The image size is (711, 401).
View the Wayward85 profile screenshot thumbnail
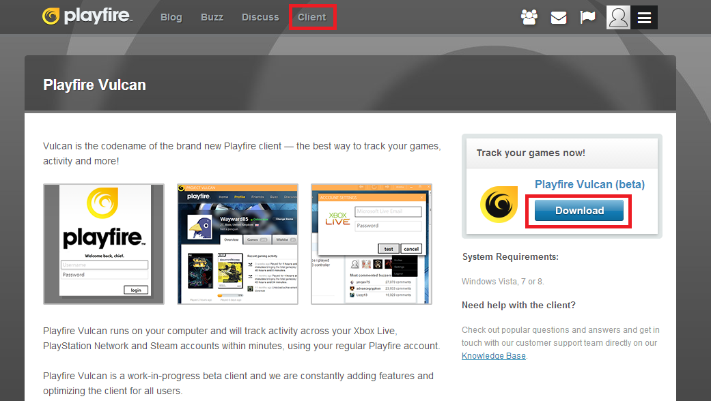[238, 244]
